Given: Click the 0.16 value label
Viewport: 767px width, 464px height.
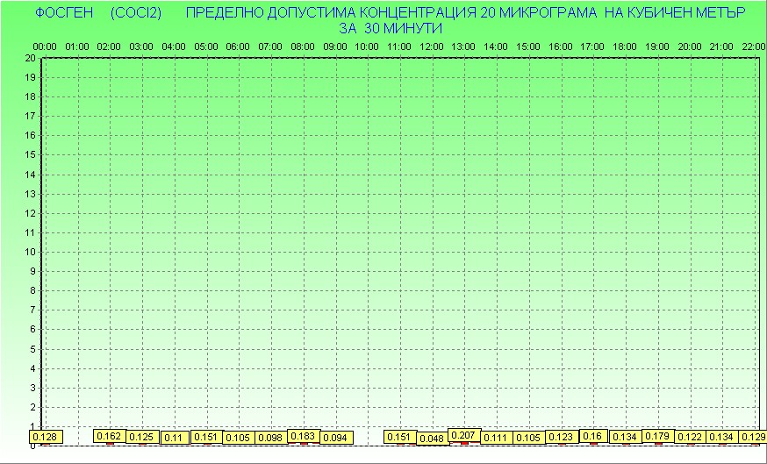Looking at the screenshot, I should click(x=593, y=436).
